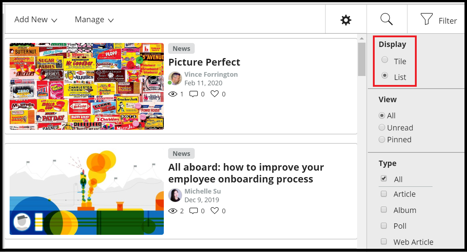The height and width of the screenshot is (252, 467).
Task: Choose the Pinned view radio button
Action: coord(382,139)
